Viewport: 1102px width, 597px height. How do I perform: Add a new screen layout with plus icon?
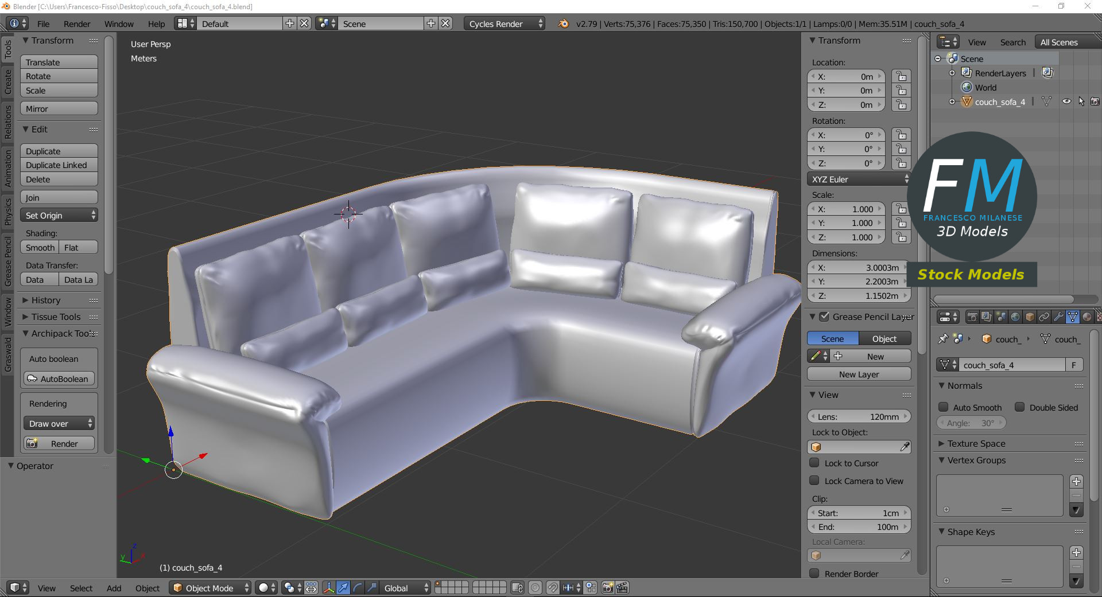pos(290,24)
